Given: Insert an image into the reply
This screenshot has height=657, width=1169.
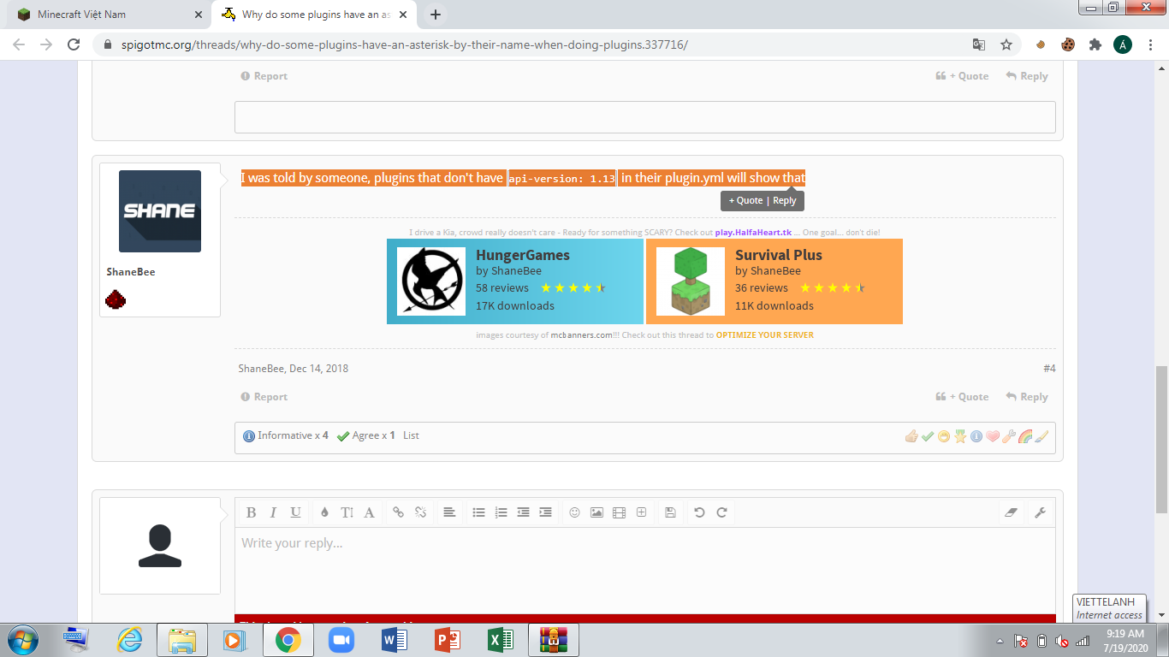Looking at the screenshot, I should pyautogui.click(x=596, y=512).
